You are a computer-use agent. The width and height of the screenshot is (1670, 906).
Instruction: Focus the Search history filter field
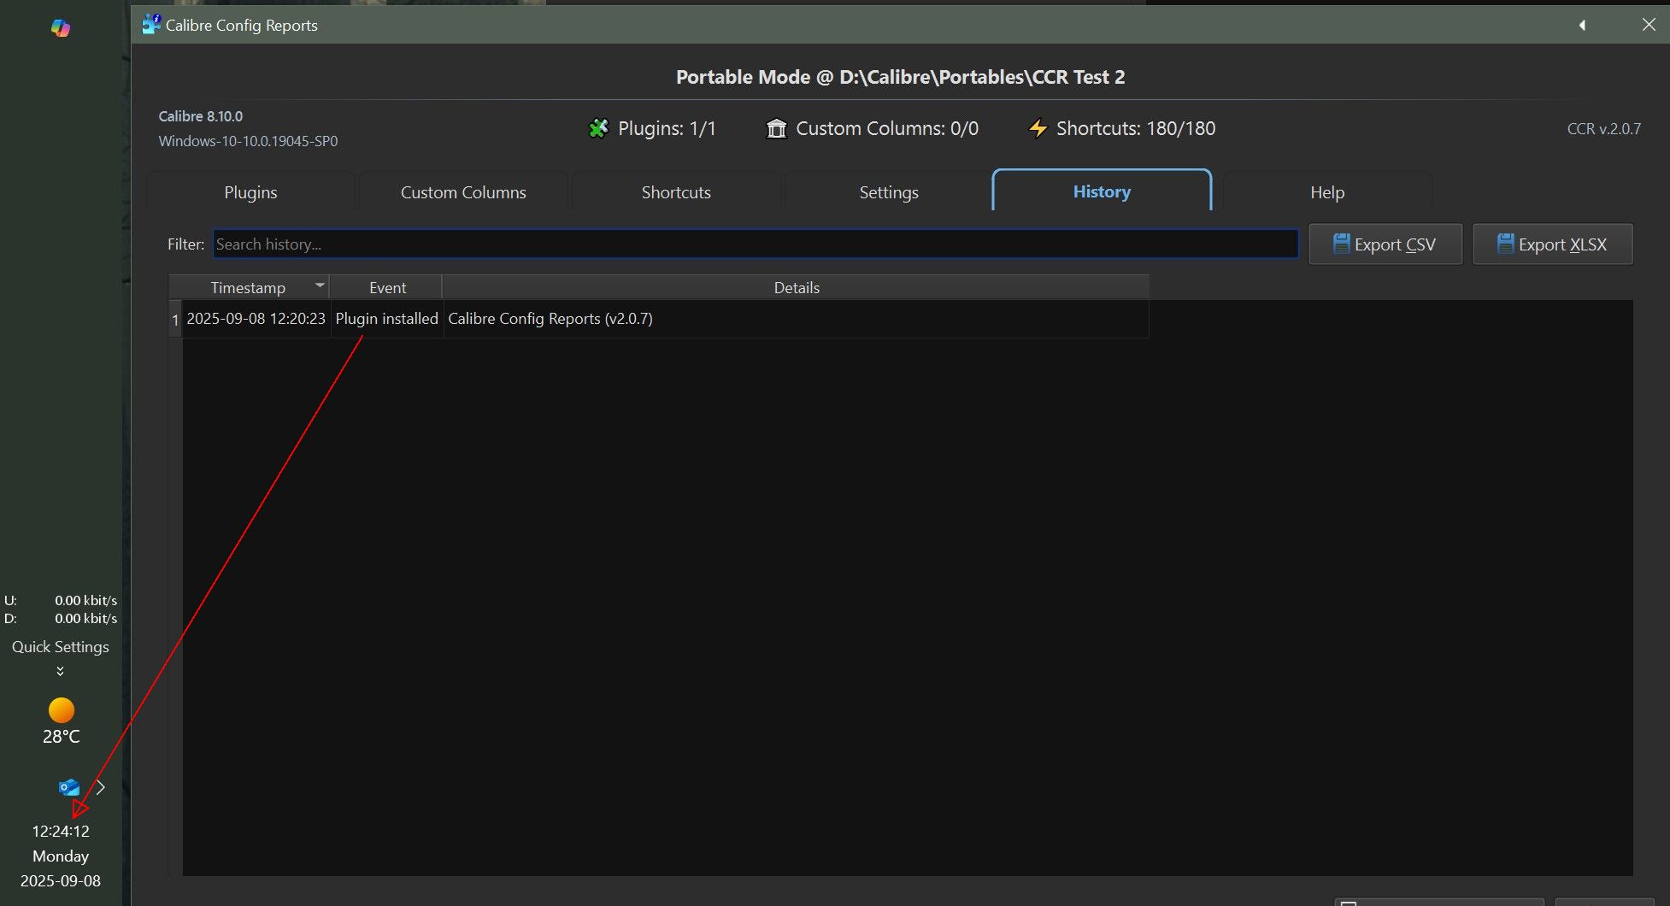pyautogui.click(x=756, y=244)
